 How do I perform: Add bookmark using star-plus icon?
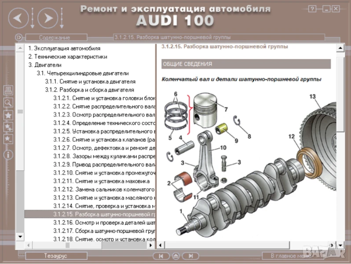tap(8, 128)
